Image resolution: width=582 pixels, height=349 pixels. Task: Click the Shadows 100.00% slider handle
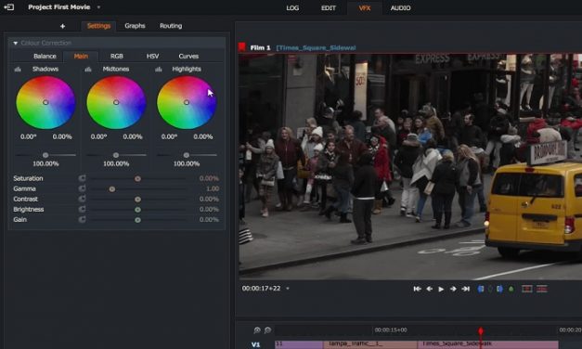point(45,155)
